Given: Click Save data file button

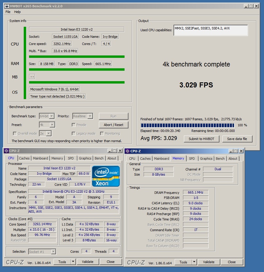Looking at the screenshot, I should tap(237, 139).
